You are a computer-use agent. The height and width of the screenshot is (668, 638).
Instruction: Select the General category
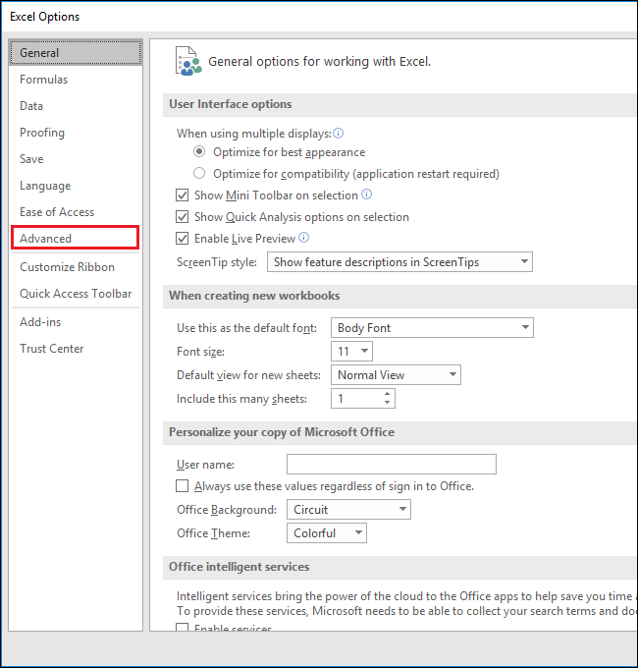[x=76, y=53]
